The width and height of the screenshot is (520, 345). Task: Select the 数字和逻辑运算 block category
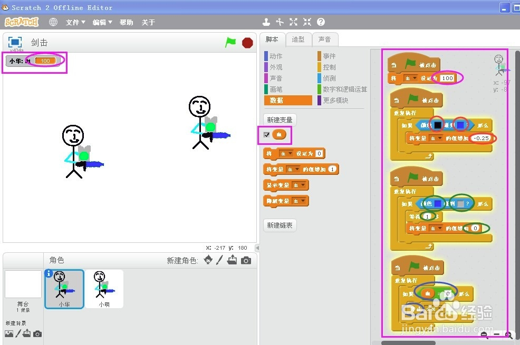[x=342, y=89]
